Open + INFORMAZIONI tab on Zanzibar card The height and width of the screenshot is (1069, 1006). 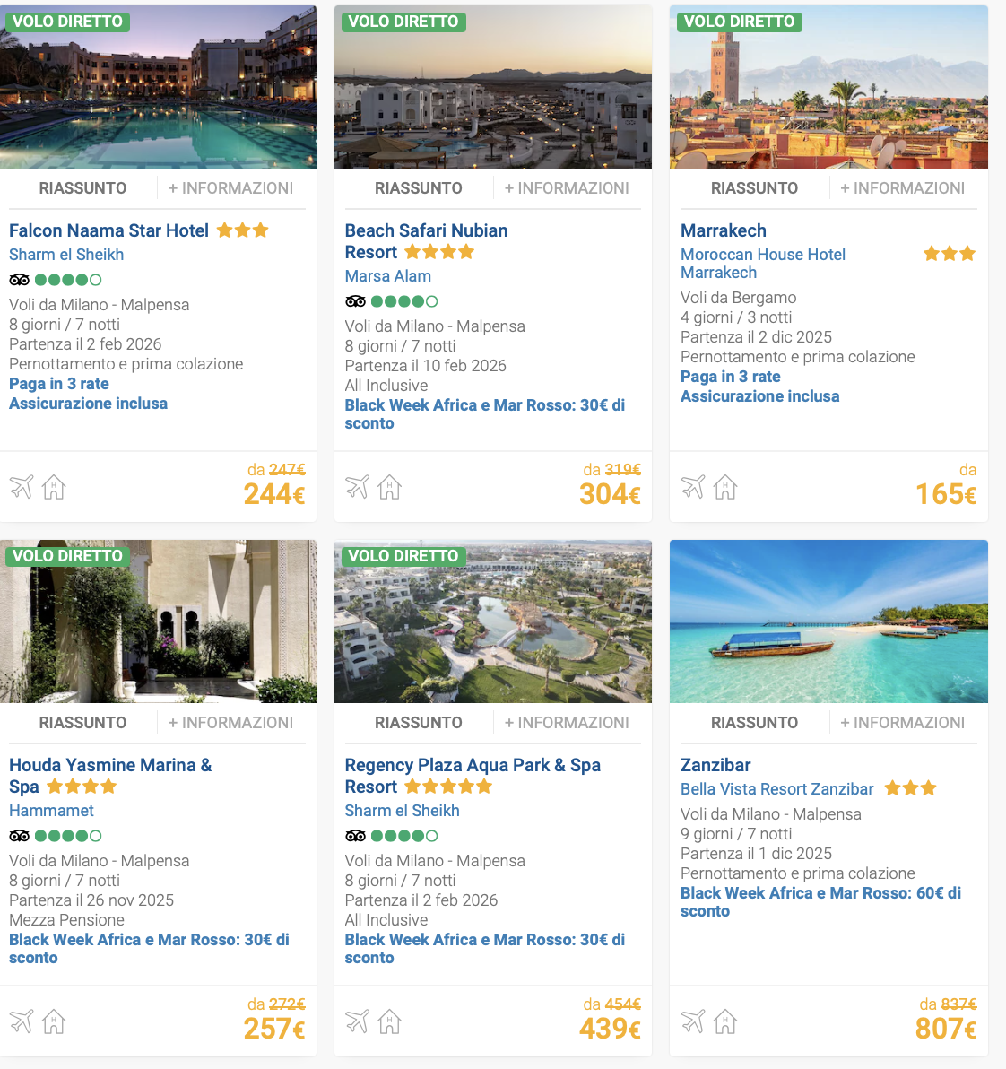pos(903,722)
